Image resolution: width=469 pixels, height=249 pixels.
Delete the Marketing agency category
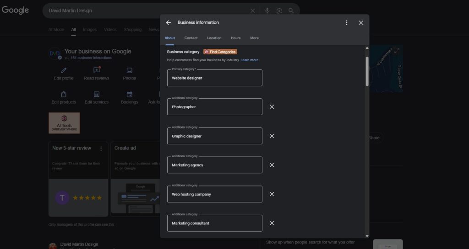(272, 165)
